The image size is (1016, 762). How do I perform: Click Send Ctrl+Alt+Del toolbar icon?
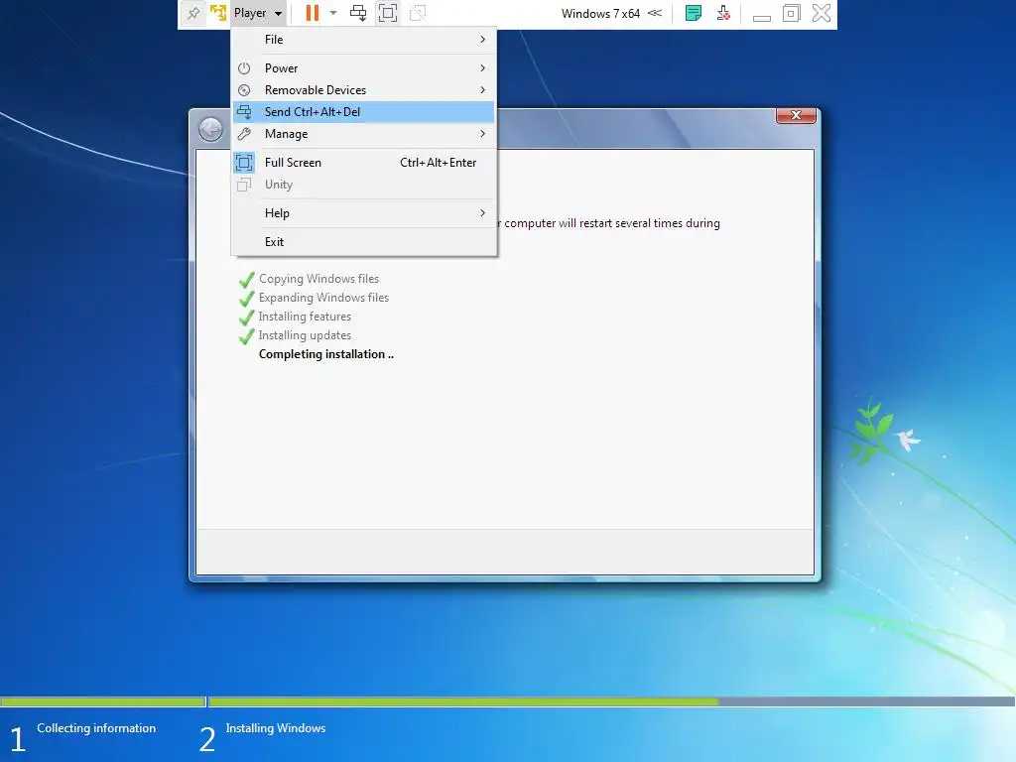pos(357,13)
